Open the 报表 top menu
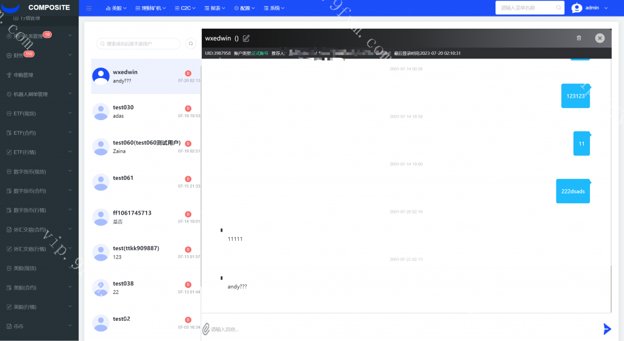The width and height of the screenshot is (624, 341). coord(215,9)
